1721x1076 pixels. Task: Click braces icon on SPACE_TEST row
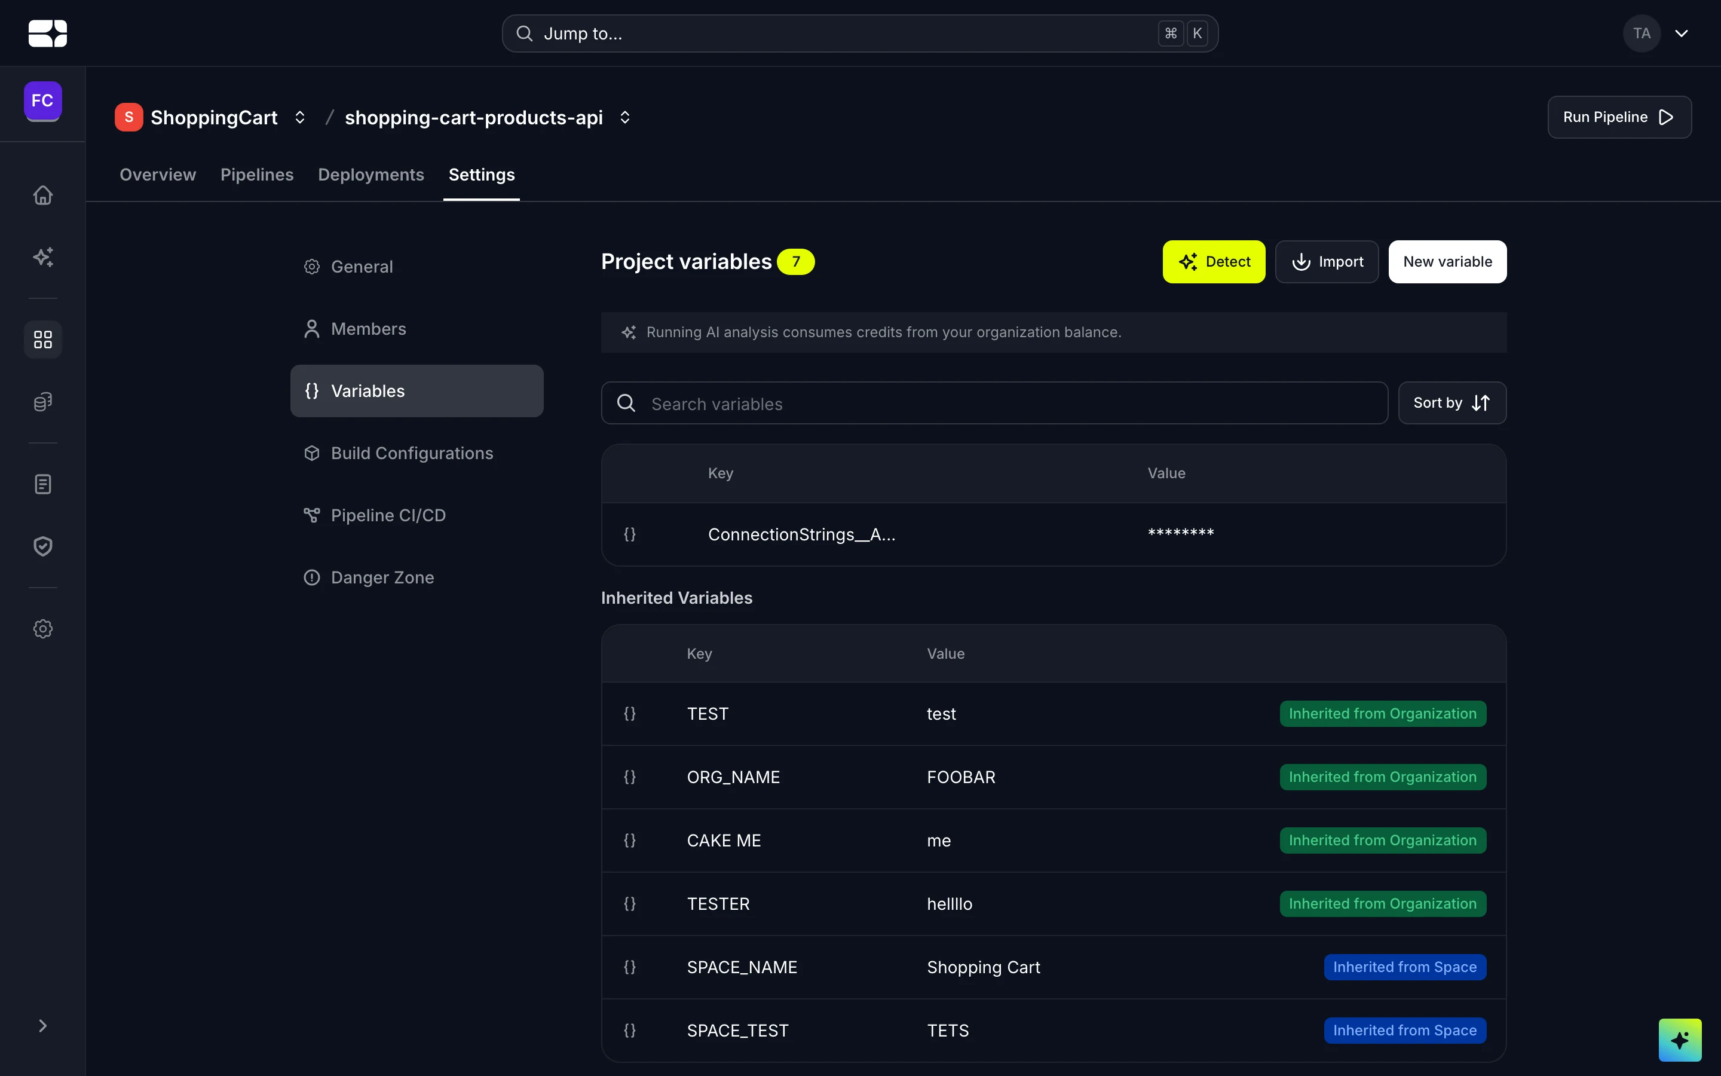[629, 1031]
